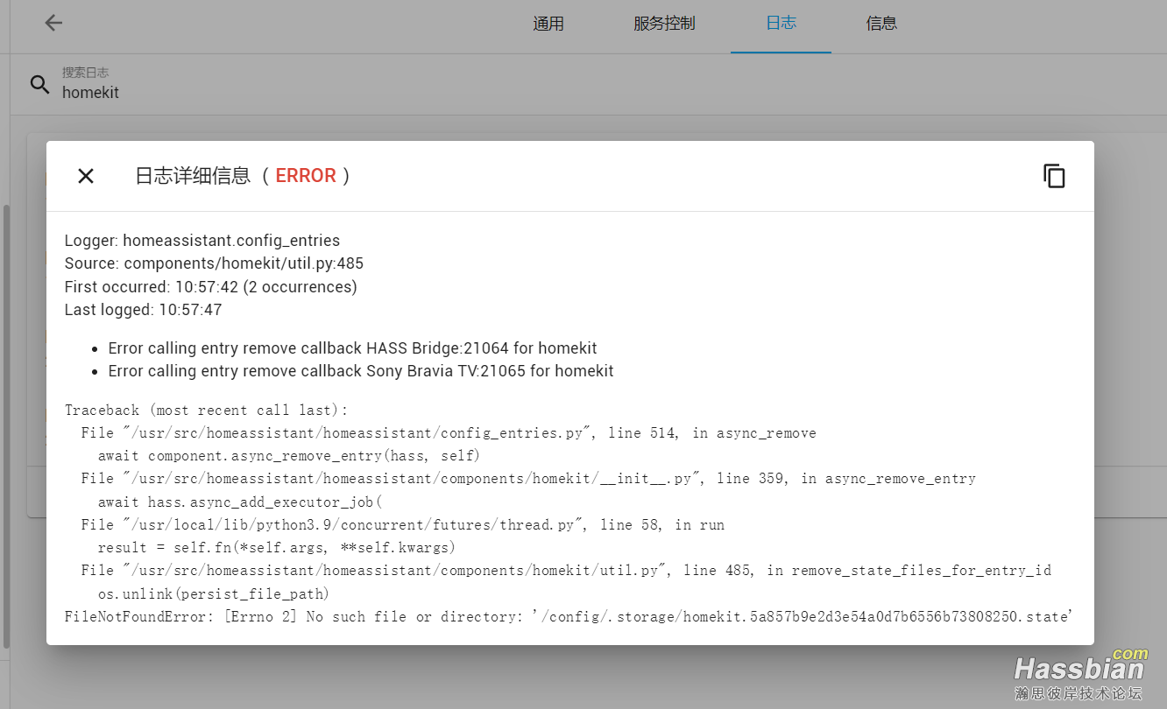1167x709 pixels.
Task: Click the ERROR label in dialog title
Action: click(306, 176)
